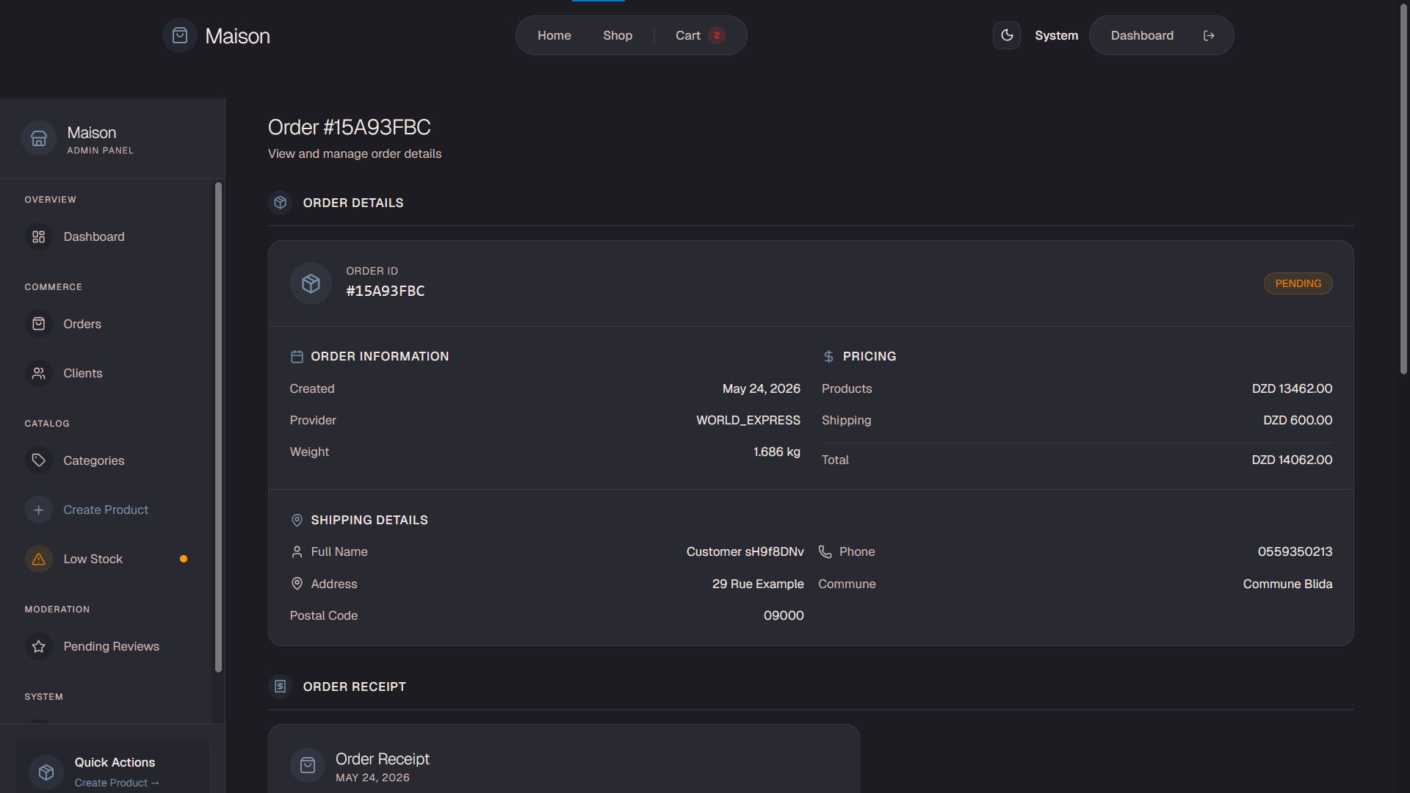Click the postal code 09000
1410x793 pixels.
click(784, 615)
